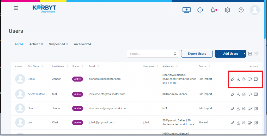Screen dimensions: 267x136
Task: Sort by First Name column
Action: pyautogui.click(x=43, y=67)
